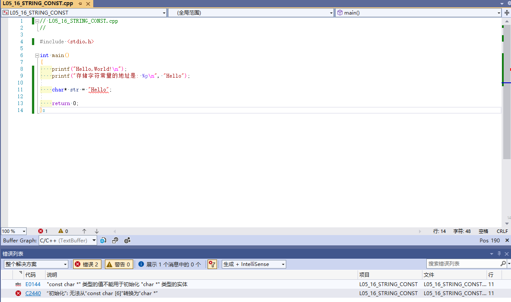Click the first Buffer Graph globe icon

(103, 241)
